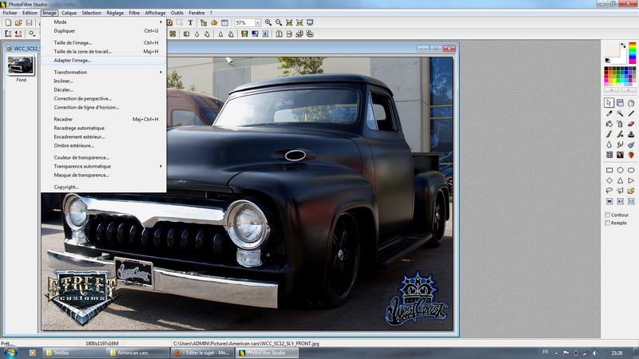Swap foreground and background colors
The image size is (639, 359).
pyautogui.click(x=623, y=45)
